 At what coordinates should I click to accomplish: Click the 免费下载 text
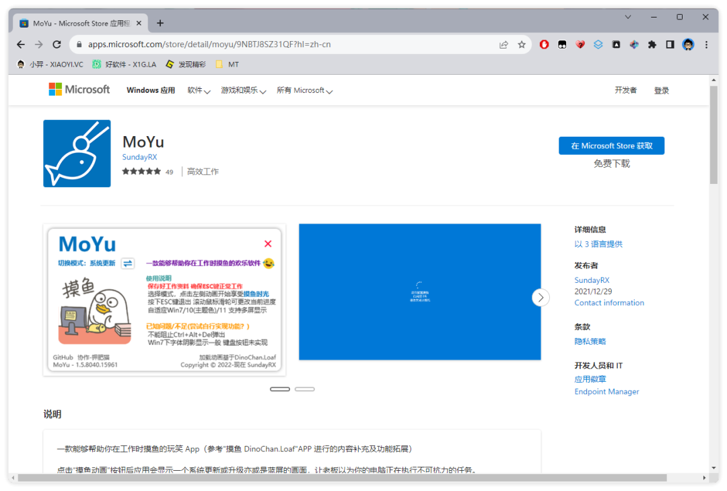[x=611, y=164]
